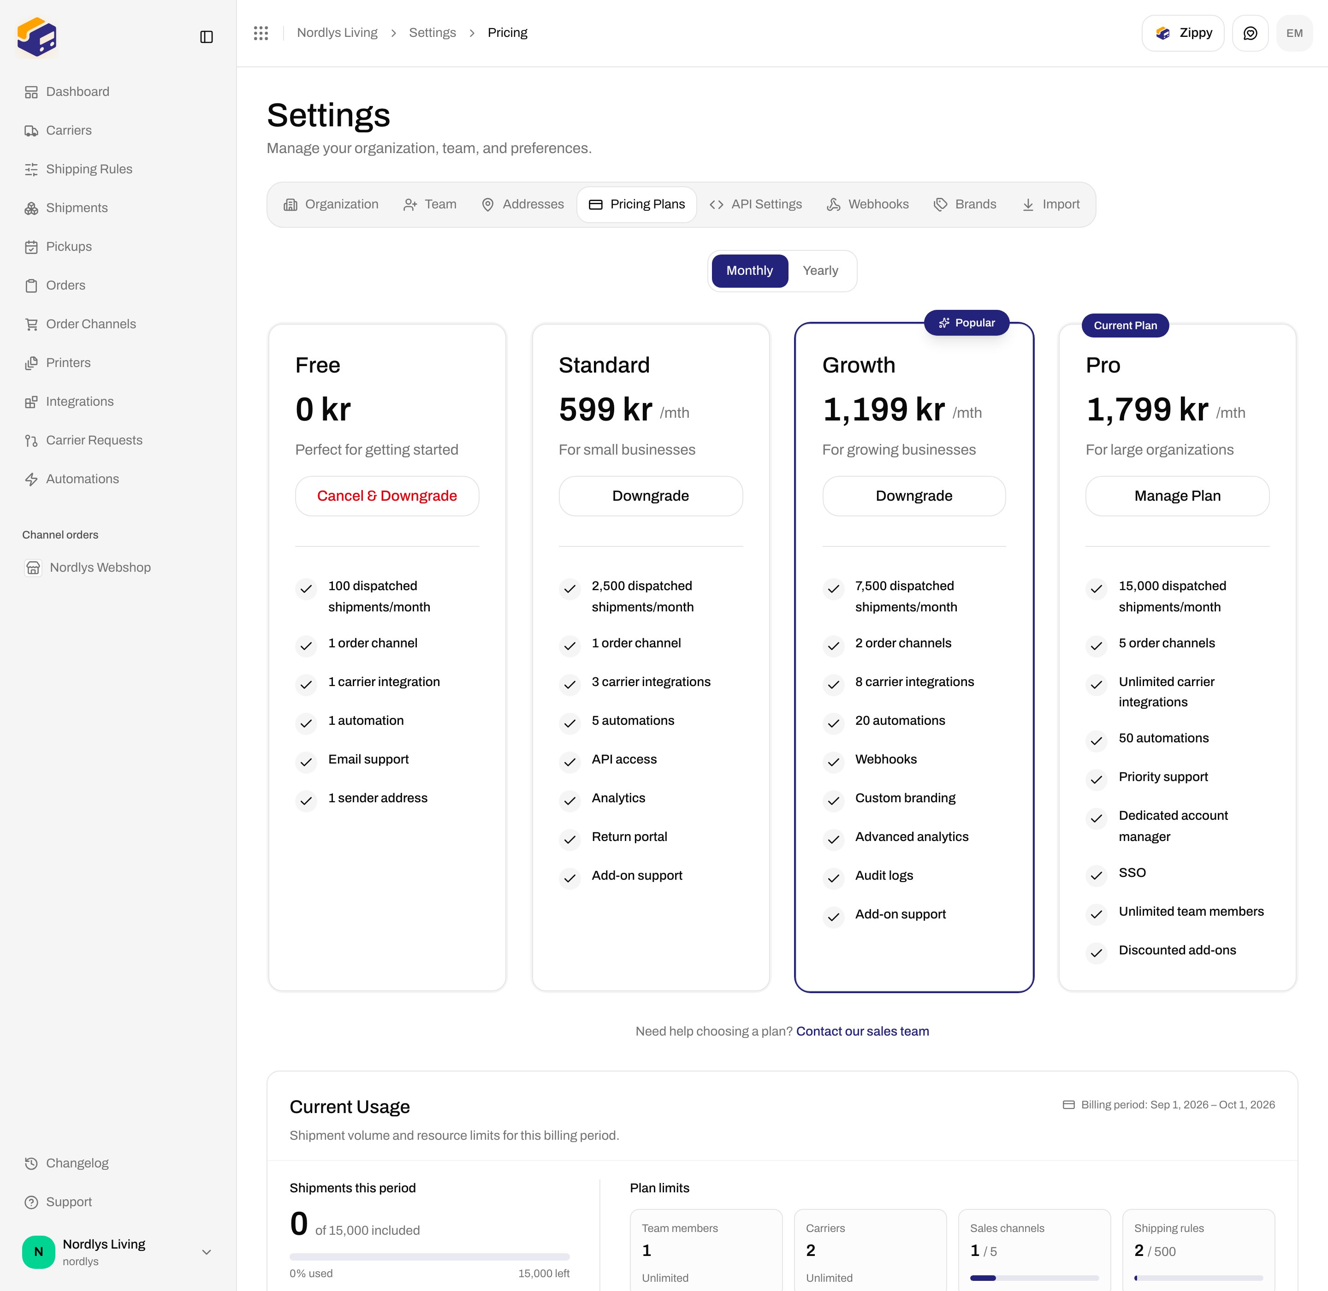Open the Team members limit card

(x=706, y=1250)
